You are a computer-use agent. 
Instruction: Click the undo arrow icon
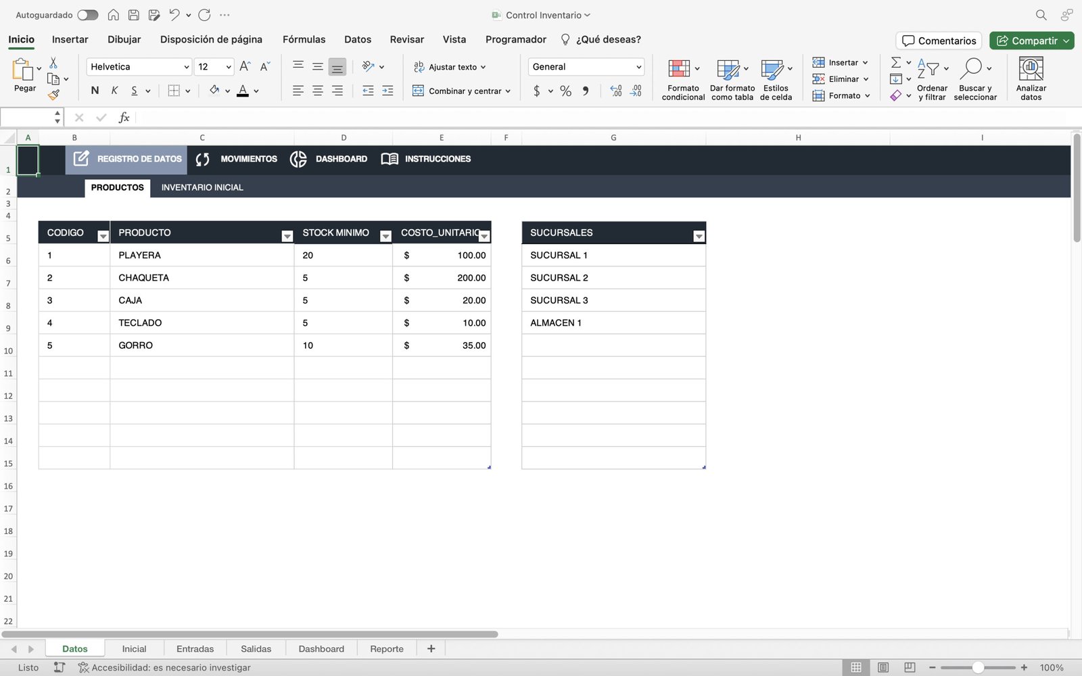tap(174, 15)
